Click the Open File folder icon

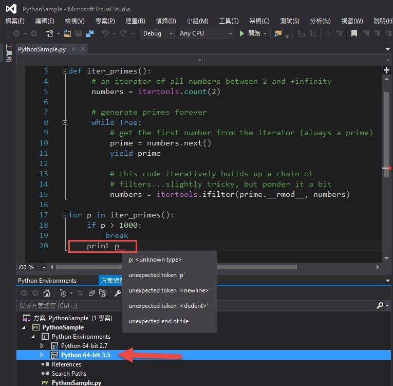pos(67,33)
